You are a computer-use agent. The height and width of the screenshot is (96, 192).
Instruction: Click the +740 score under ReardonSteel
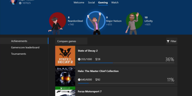pos(71,25)
